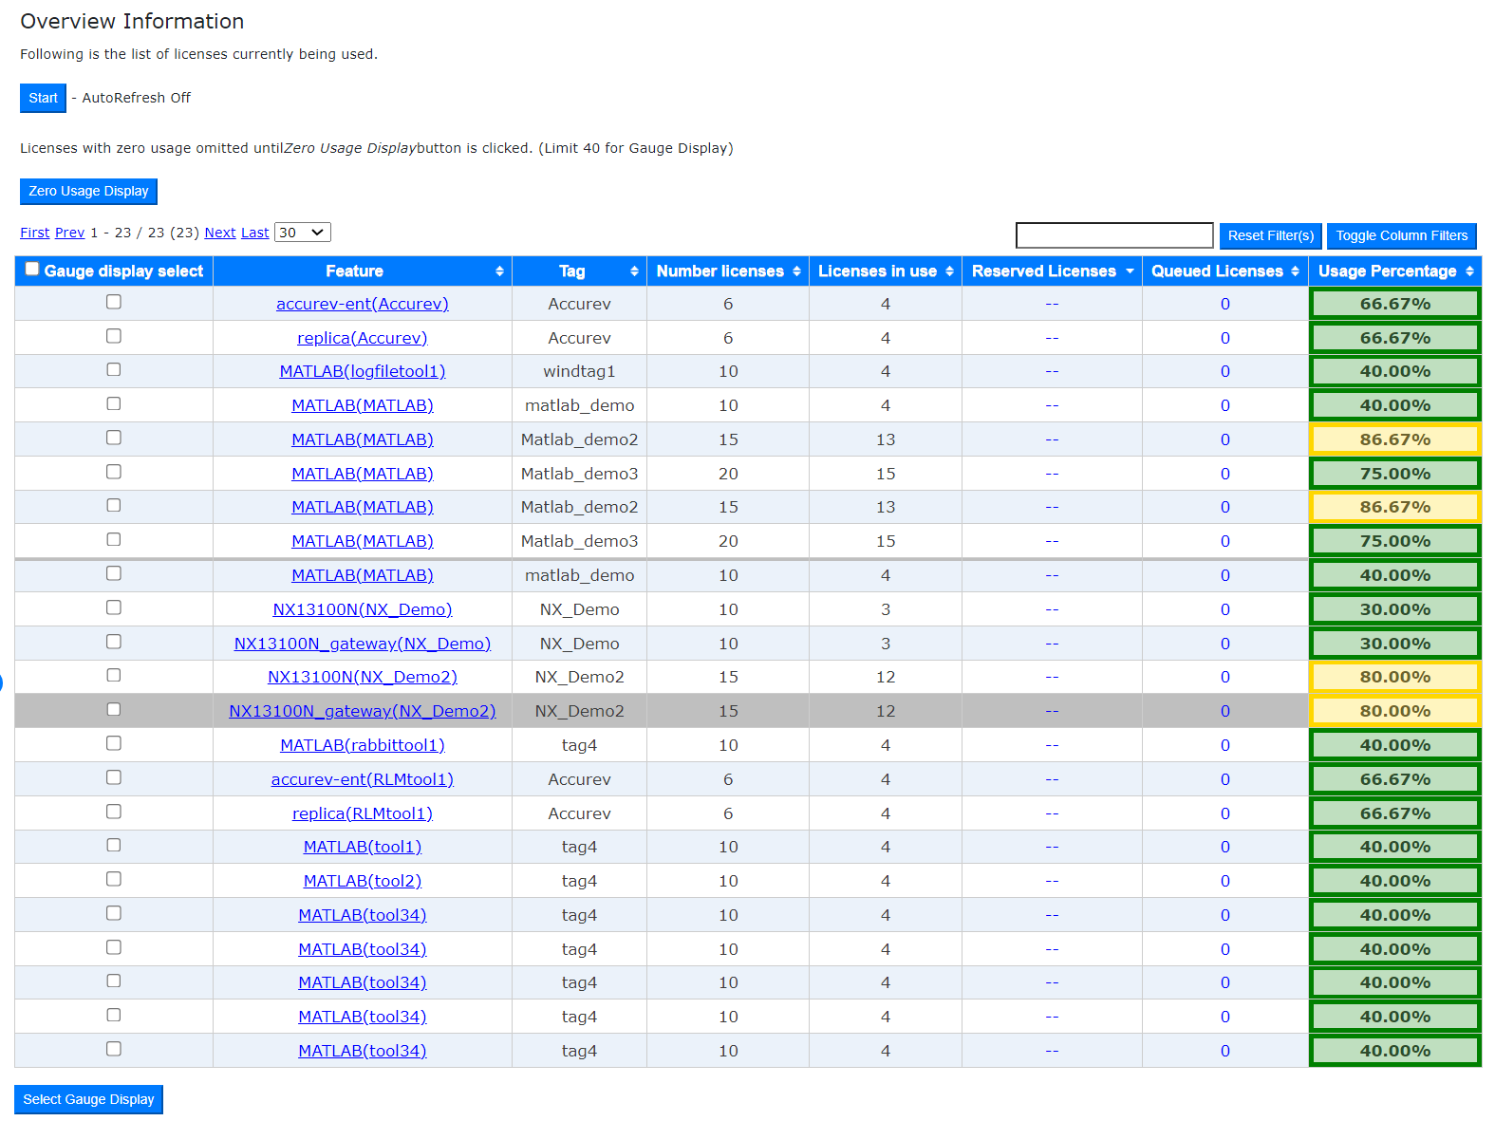Check the box for accurev-ent(Accurev) row
The height and width of the screenshot is (1121, 1495).
pyautogui.click(x=114, y=302)
